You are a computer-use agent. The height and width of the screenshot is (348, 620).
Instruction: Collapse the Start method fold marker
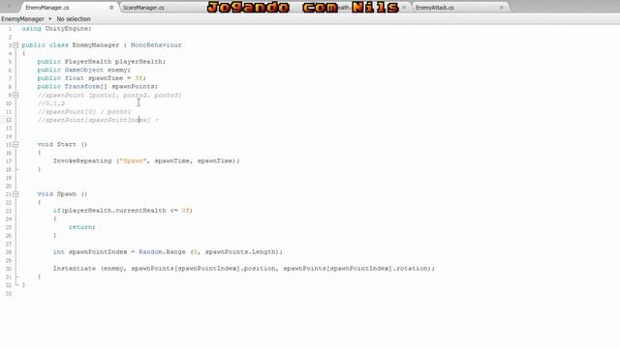tap(15, 145)
